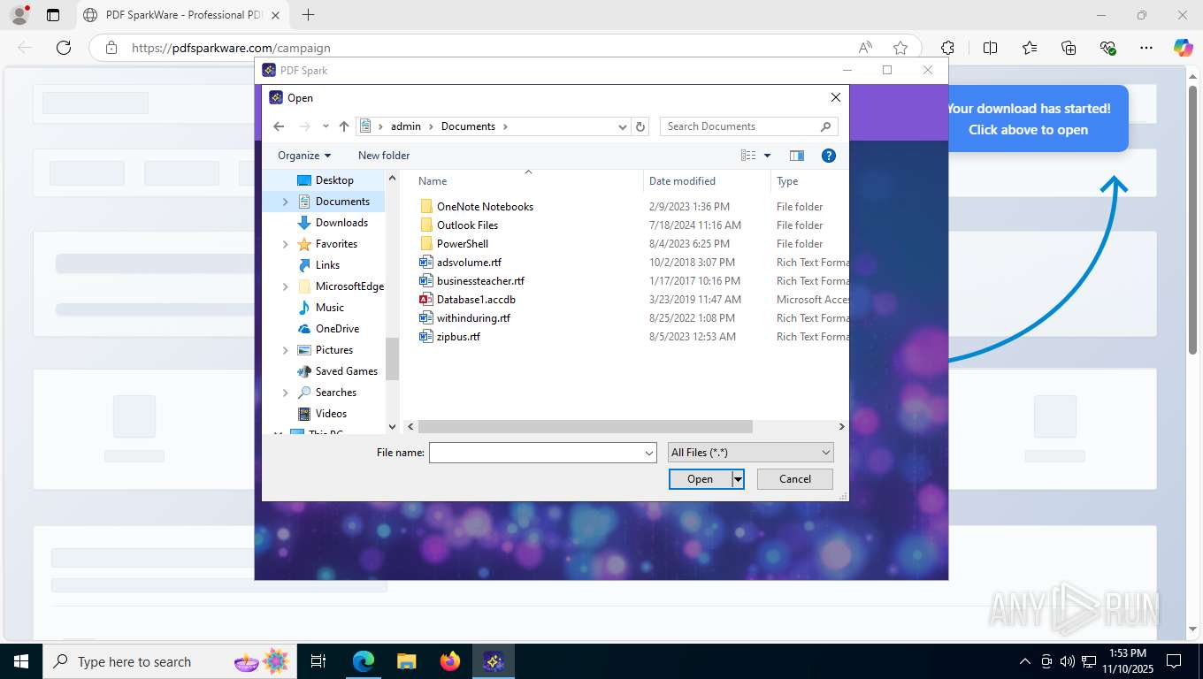Select Videos in navigation pane
The width and height of the screenshot is (1203, 679).
pyautogui.click(x=331, y=414)
